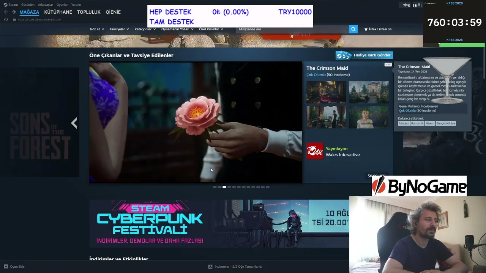This screenshot has height=273, width=486.
Task: Open the Sons of the Forest card
Action: coord(40,122)
